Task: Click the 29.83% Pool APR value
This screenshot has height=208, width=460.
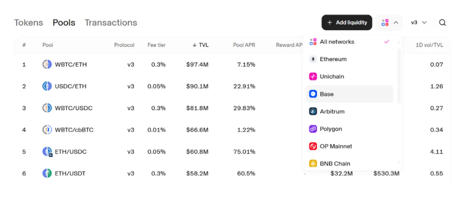Action: 244,108
